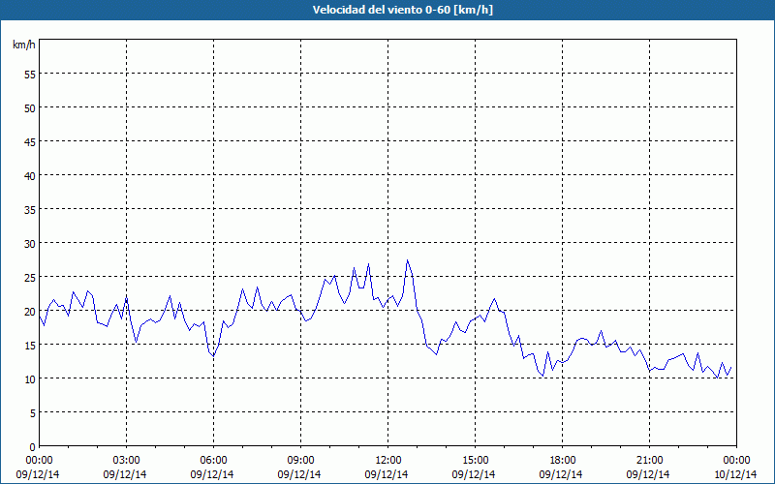Image resolution: width=775 pixels, height=484 pixels.
Task: Select the 30 y-axis label
Action: point(30,244)
